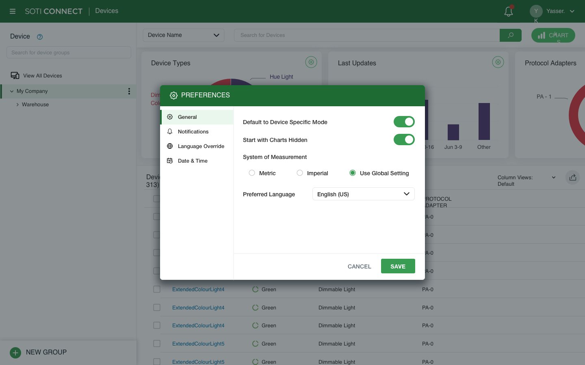This screenshot has width=585, height=365.
Task: Click the Charts button
Action: [553, 35]
